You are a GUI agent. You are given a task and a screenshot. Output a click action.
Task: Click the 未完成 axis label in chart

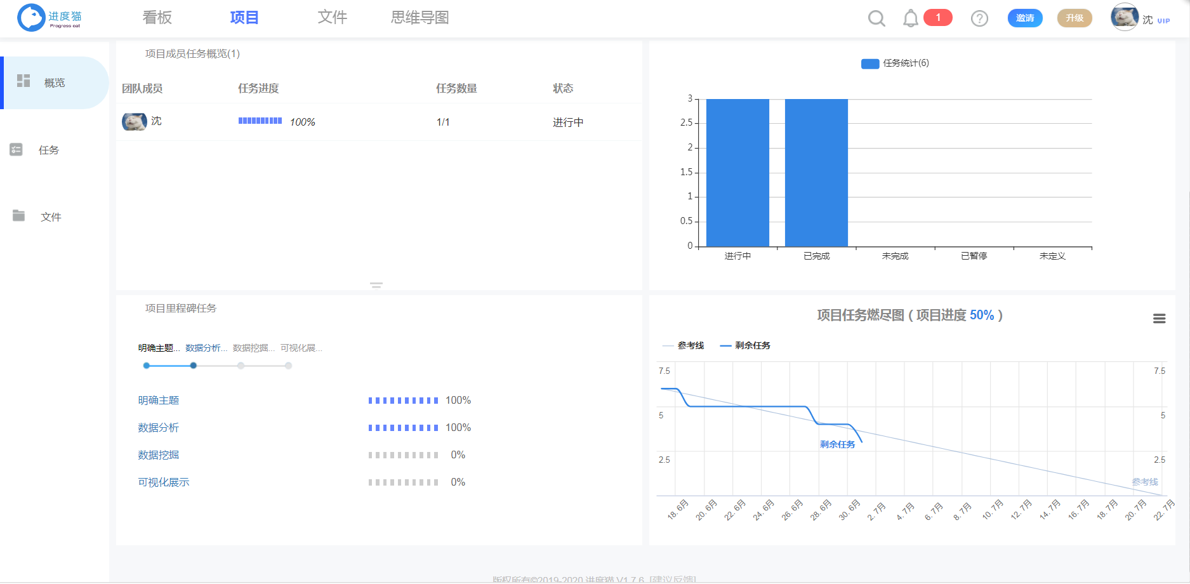pos(895,256)
